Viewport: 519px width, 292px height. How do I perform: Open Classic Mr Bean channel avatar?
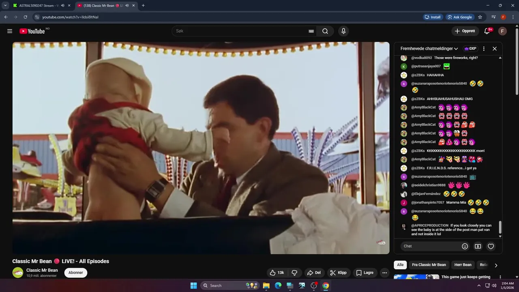tap(18, 273)
